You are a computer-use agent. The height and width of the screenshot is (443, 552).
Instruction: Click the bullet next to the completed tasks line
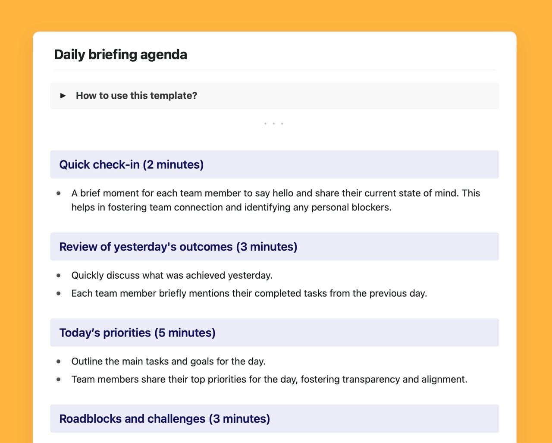59,293
